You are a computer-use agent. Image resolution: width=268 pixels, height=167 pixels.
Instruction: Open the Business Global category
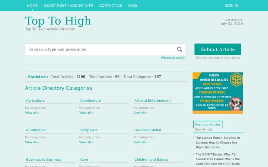click(148, 130)
